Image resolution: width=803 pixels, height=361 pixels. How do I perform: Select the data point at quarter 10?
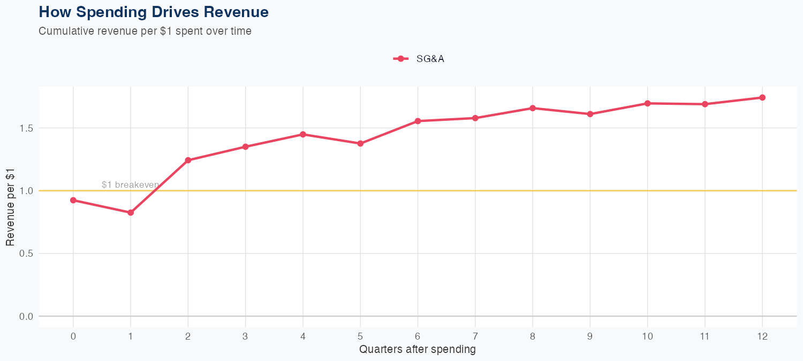click(648, 103)
